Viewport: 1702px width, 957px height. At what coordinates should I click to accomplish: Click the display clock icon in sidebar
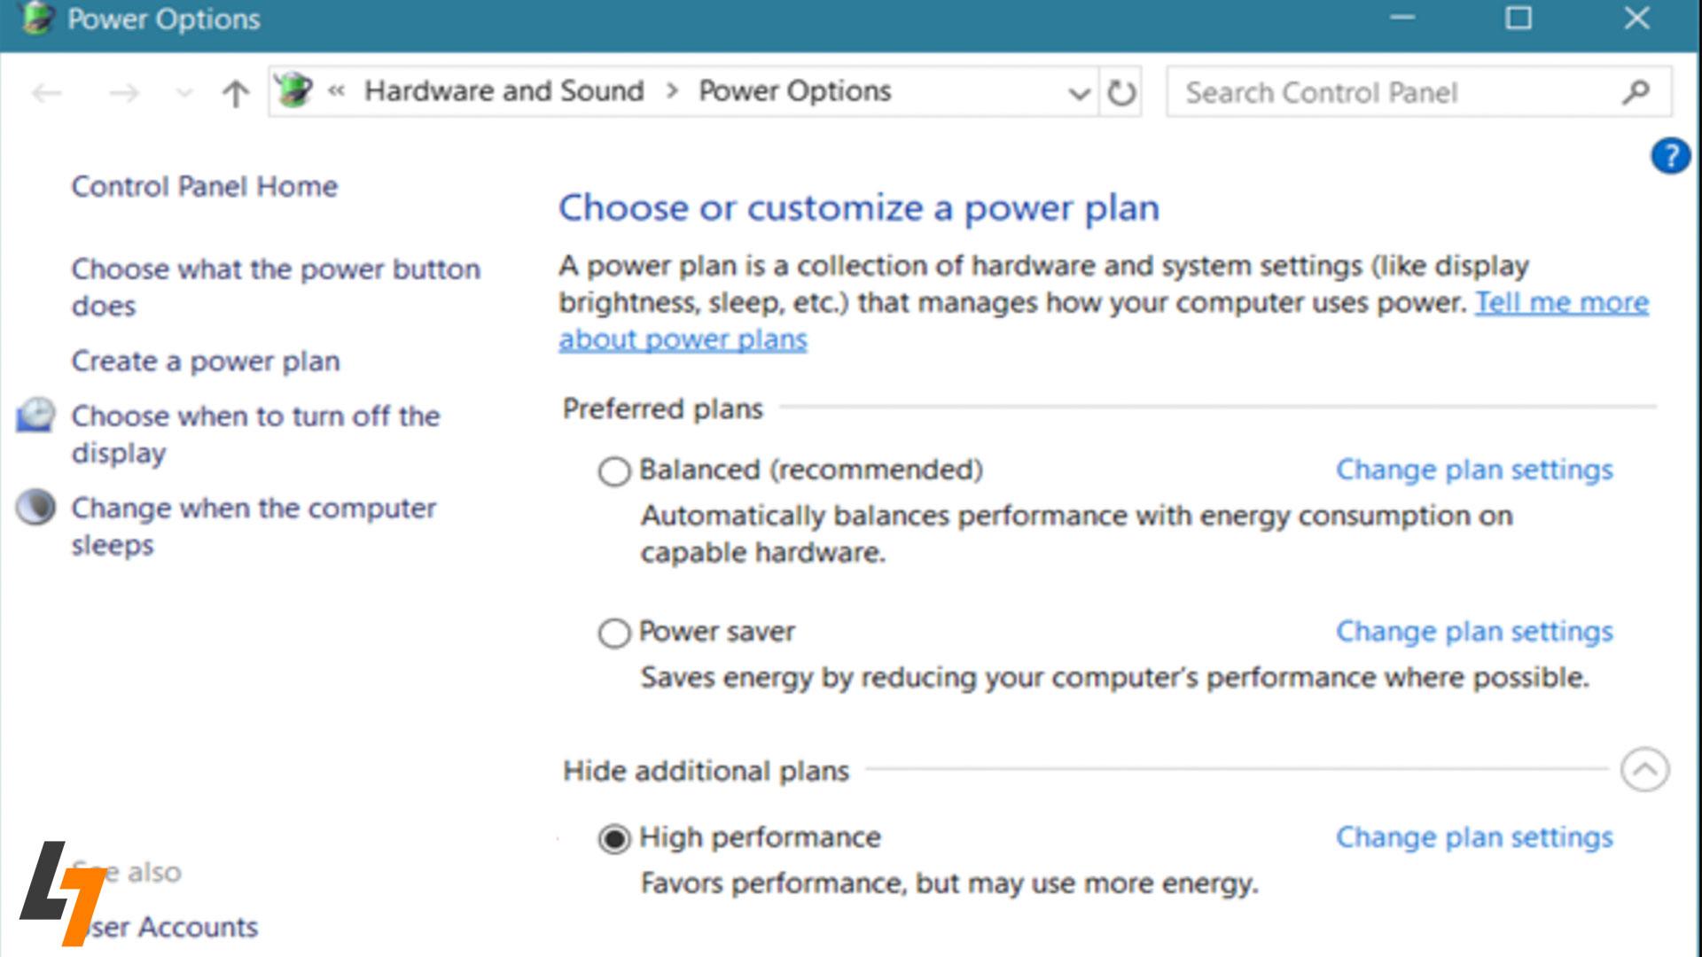click(36, 416)
